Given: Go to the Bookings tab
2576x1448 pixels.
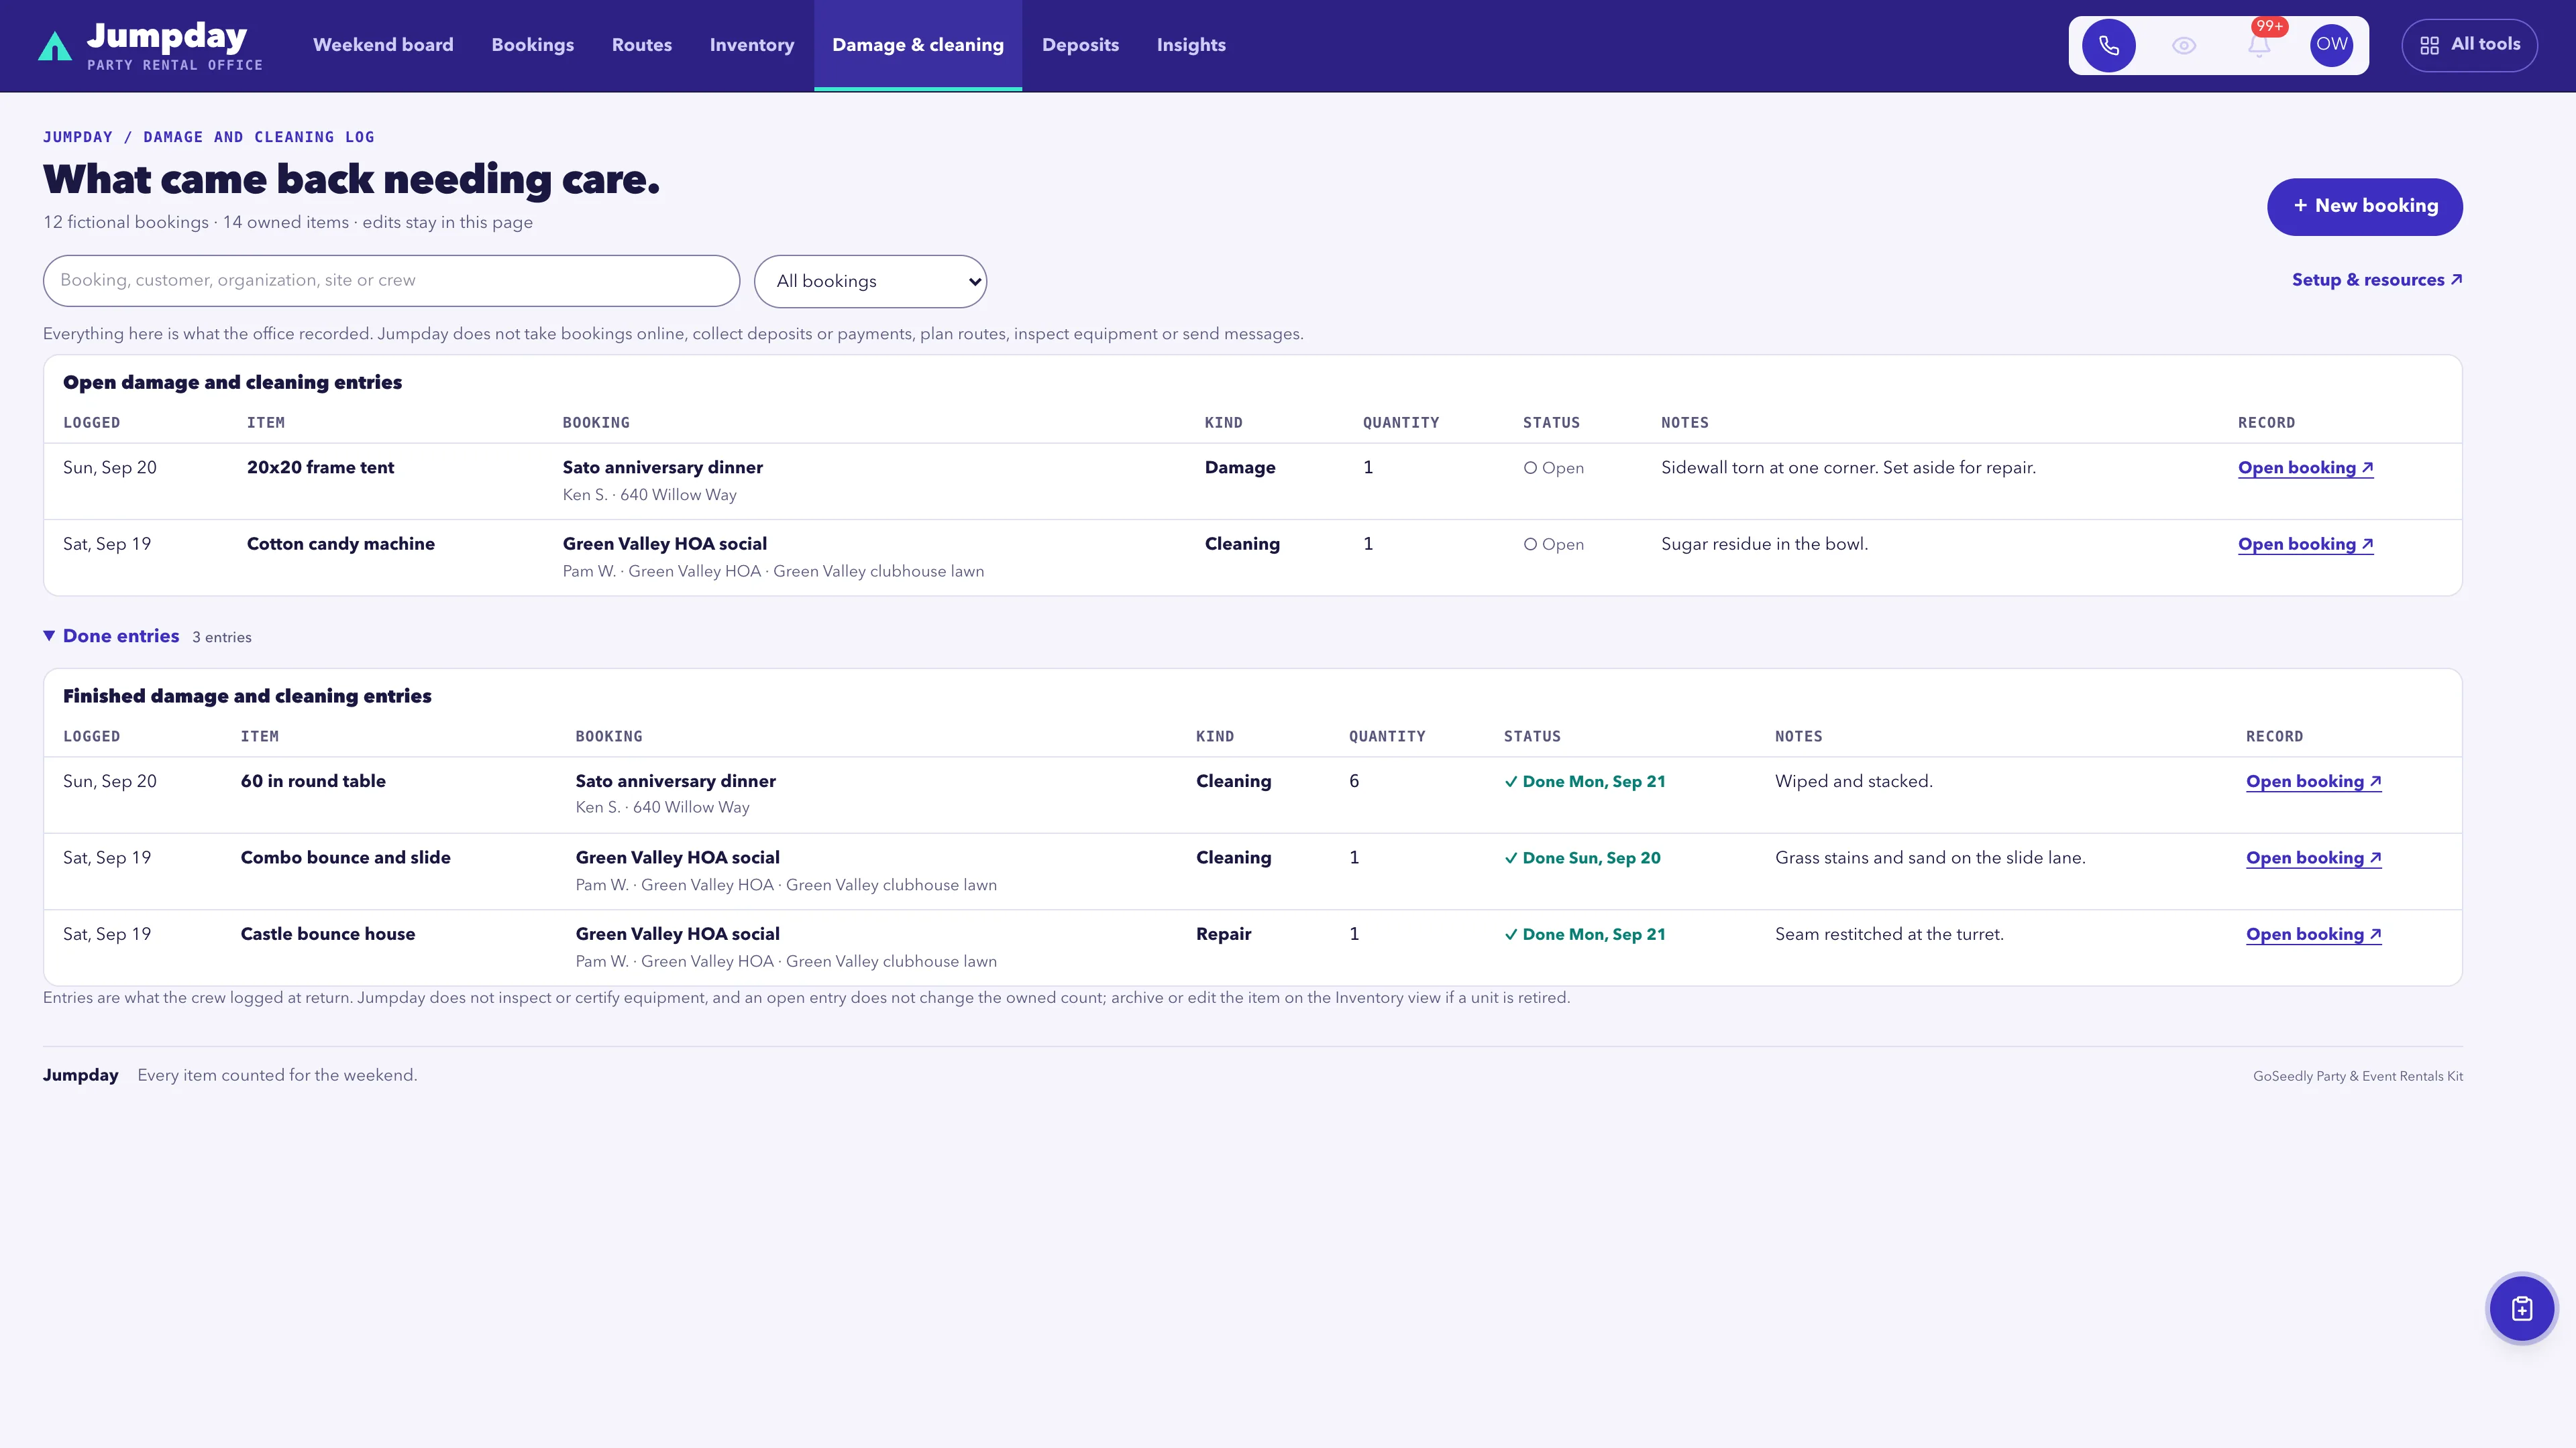Looking at the screenshot, I should [x=533, y=45].
